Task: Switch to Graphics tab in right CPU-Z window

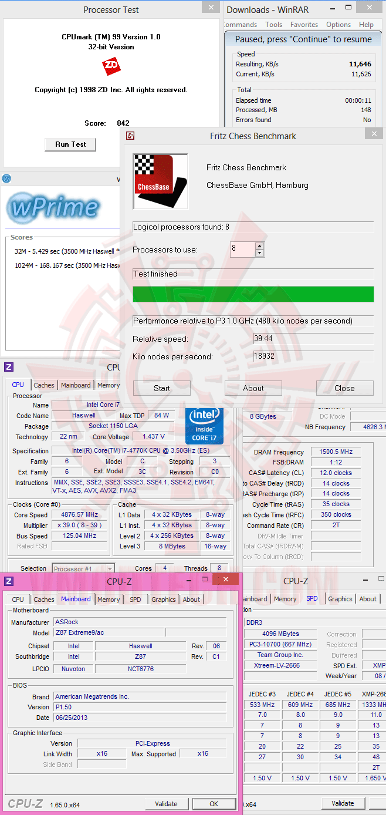Action: pyautogui.click(x=340, y=599)
